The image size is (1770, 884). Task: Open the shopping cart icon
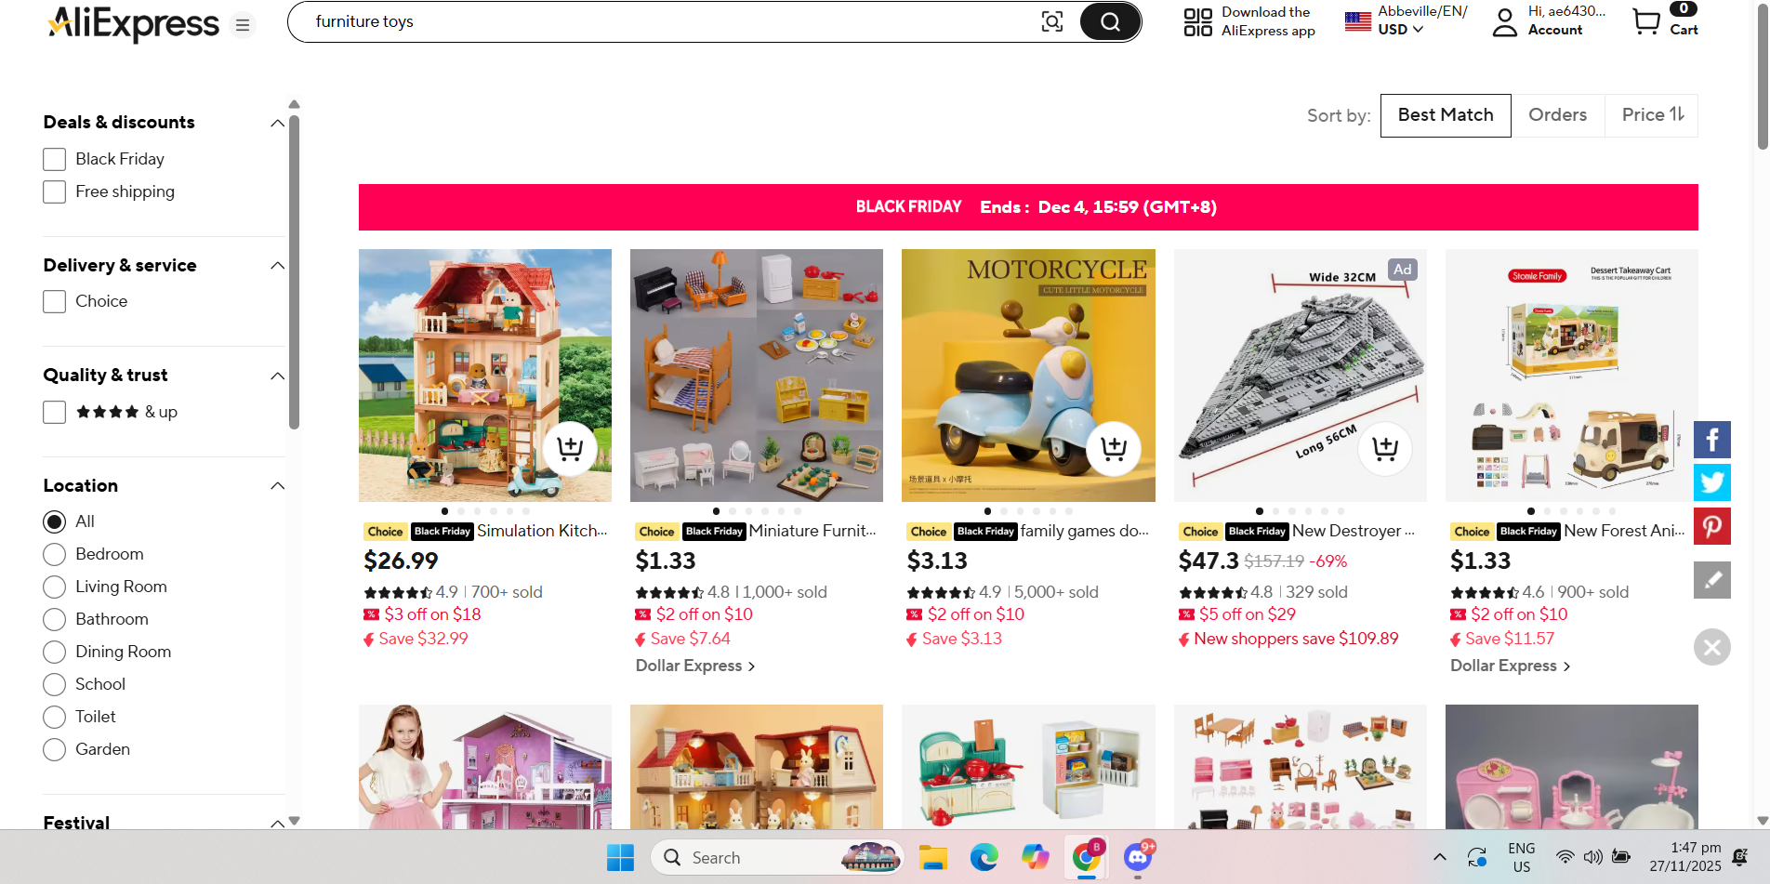[x=1646, y=21]
